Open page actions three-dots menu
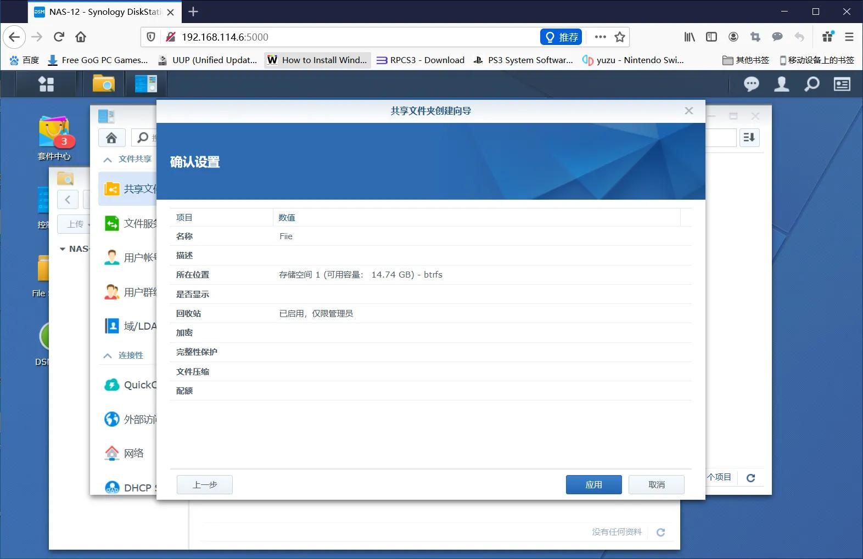The width and height of the screenshot is (863, 559). [x=601, y=37]
